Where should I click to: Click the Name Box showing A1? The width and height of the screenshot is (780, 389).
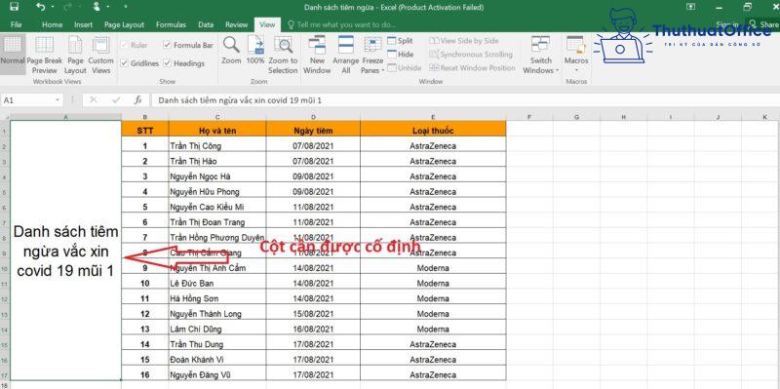[x=27, y=100]
